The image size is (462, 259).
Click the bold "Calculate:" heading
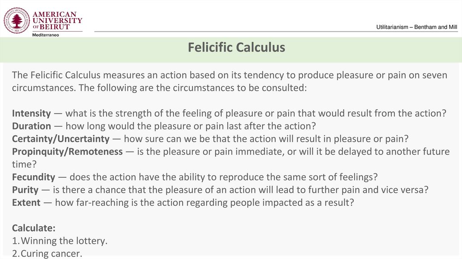click(x=34, y=228)
